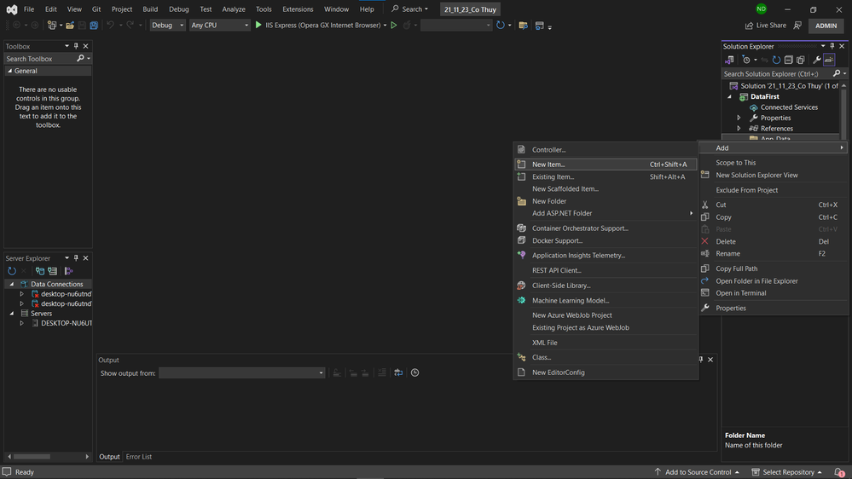Collapse the Data Connections node

tap(11, 284)
